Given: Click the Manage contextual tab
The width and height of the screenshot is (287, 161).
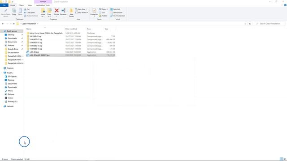Looking at the screenshot, I should [x=43, y=2].
